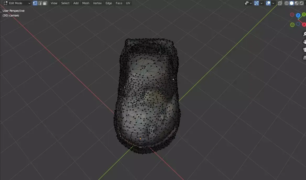
Task: Click the red X axis on gizmo
Action: [304, 25]
